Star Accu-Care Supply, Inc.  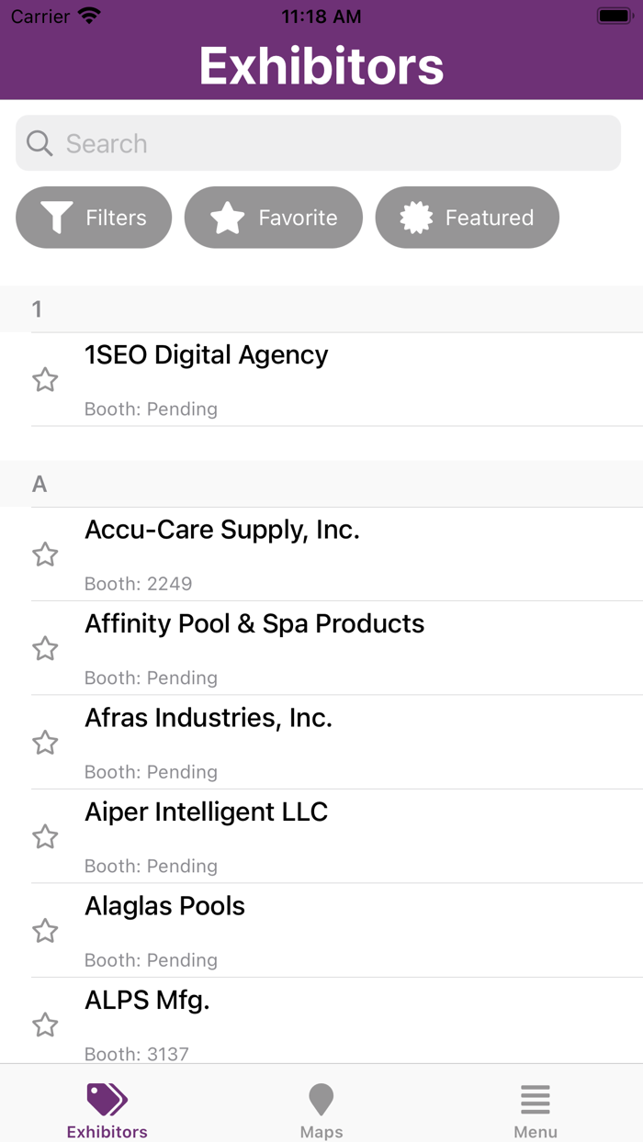[x=45, y=554]
